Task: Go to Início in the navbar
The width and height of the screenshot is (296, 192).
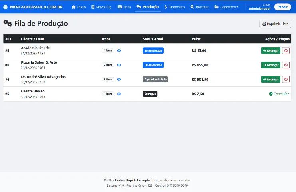Action: pyautogui.click(x=79, y=7)
